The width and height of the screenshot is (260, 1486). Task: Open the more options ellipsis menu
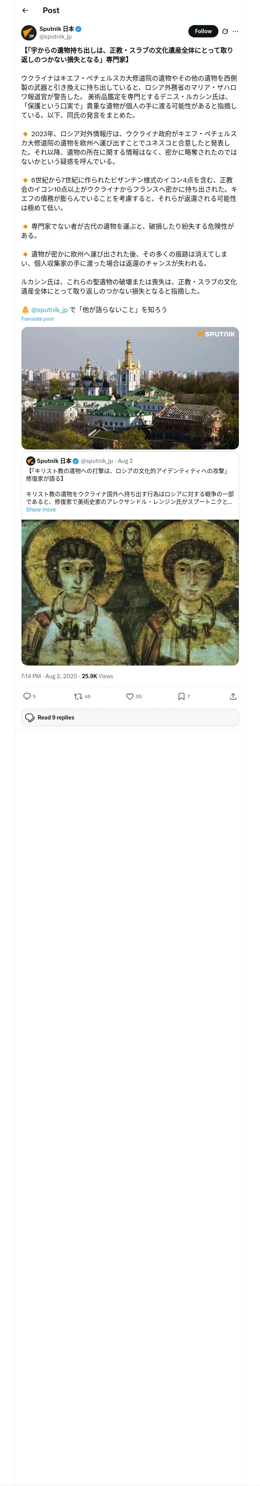click(x=235, y=31)
